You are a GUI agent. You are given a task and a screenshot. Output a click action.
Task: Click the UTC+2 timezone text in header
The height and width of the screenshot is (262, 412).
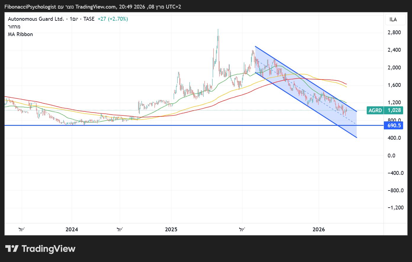click(173, 6)
